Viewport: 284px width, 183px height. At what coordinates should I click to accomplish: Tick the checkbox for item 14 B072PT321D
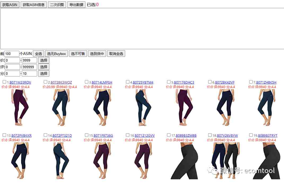click(x=45, y=135)
